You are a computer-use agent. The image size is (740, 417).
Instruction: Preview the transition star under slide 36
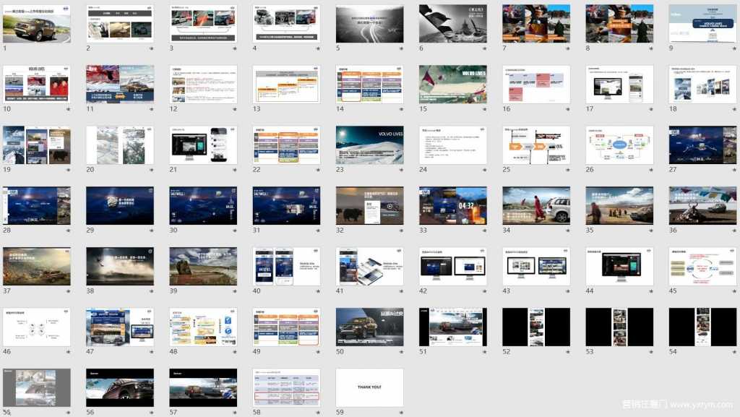pyautogui.click(x=734, y=231)
